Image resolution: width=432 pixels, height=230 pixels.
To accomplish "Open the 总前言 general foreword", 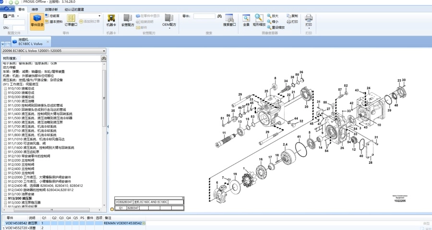I will coord(52,16).
